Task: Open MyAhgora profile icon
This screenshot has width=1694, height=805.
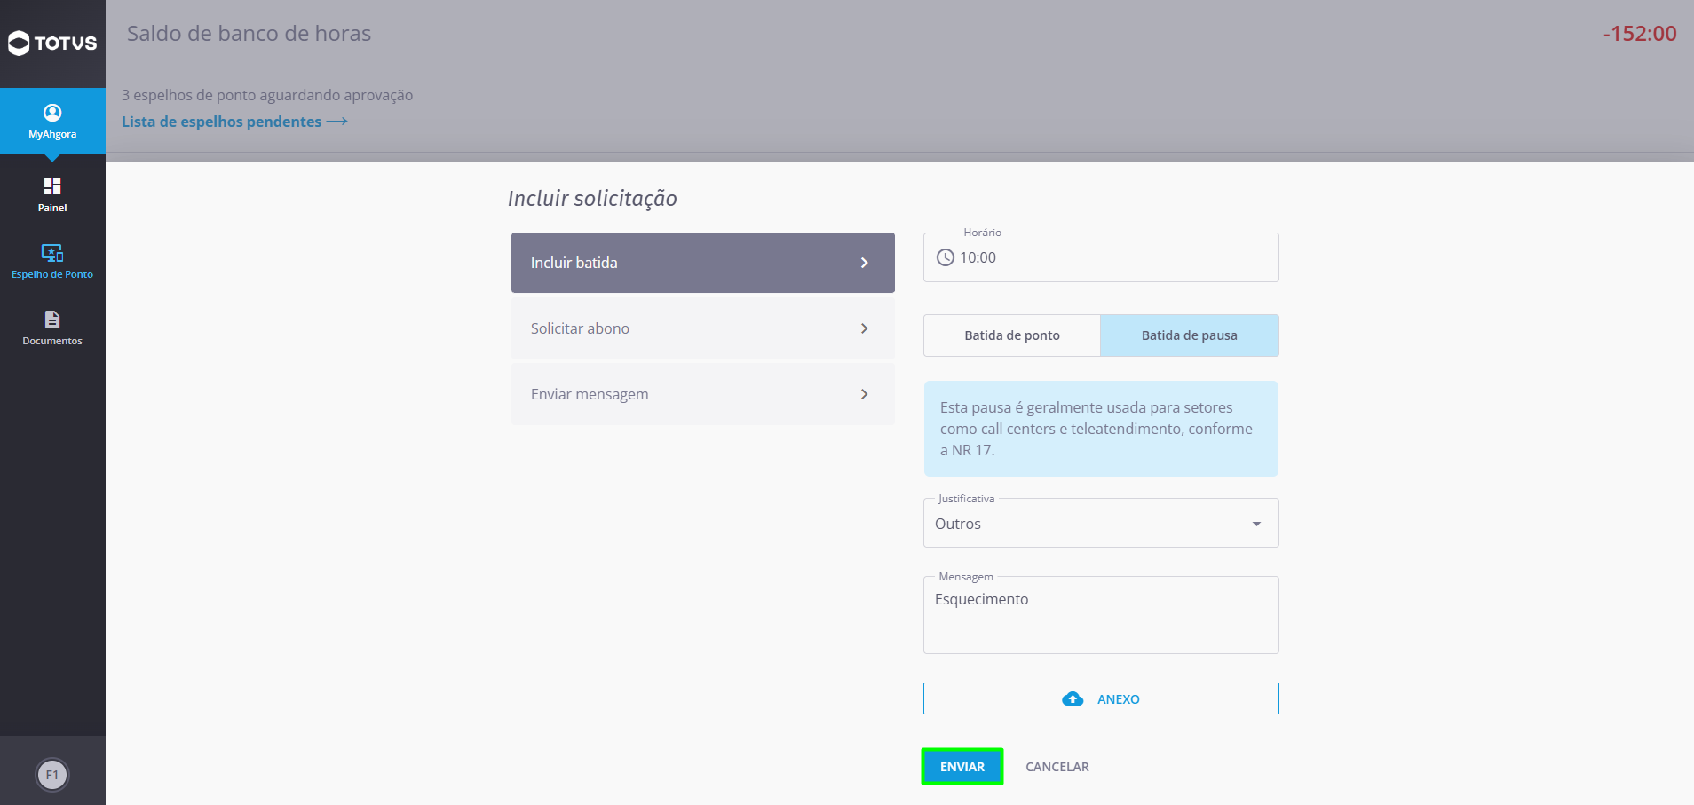Action: 52,113
